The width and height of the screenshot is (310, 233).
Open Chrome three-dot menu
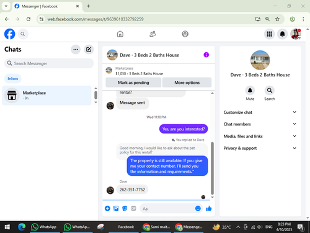[303, 19]
